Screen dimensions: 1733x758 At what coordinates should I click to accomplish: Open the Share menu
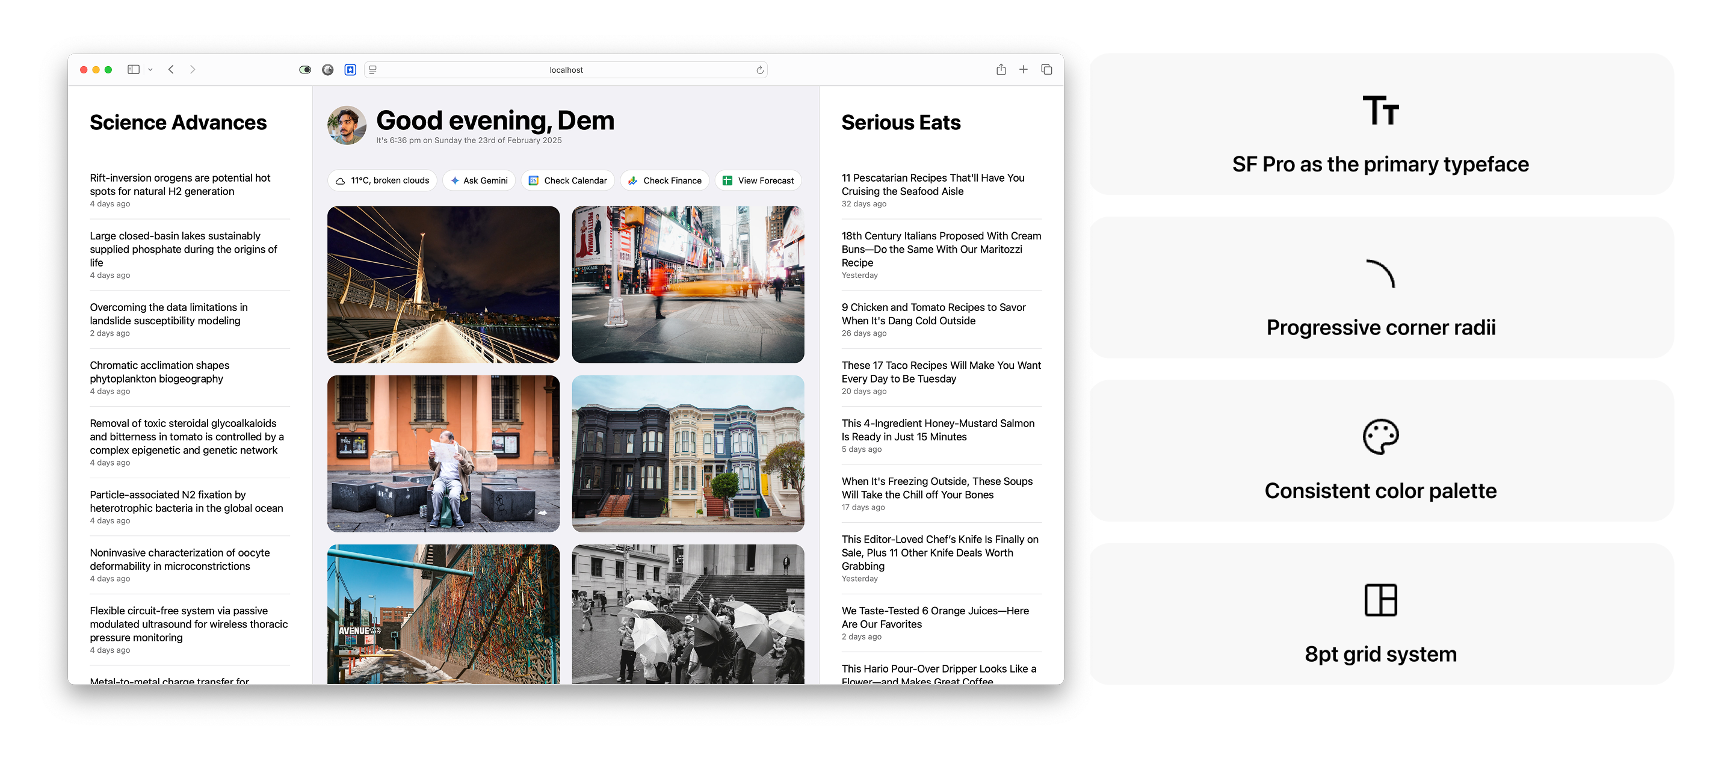click(1000, 69)
